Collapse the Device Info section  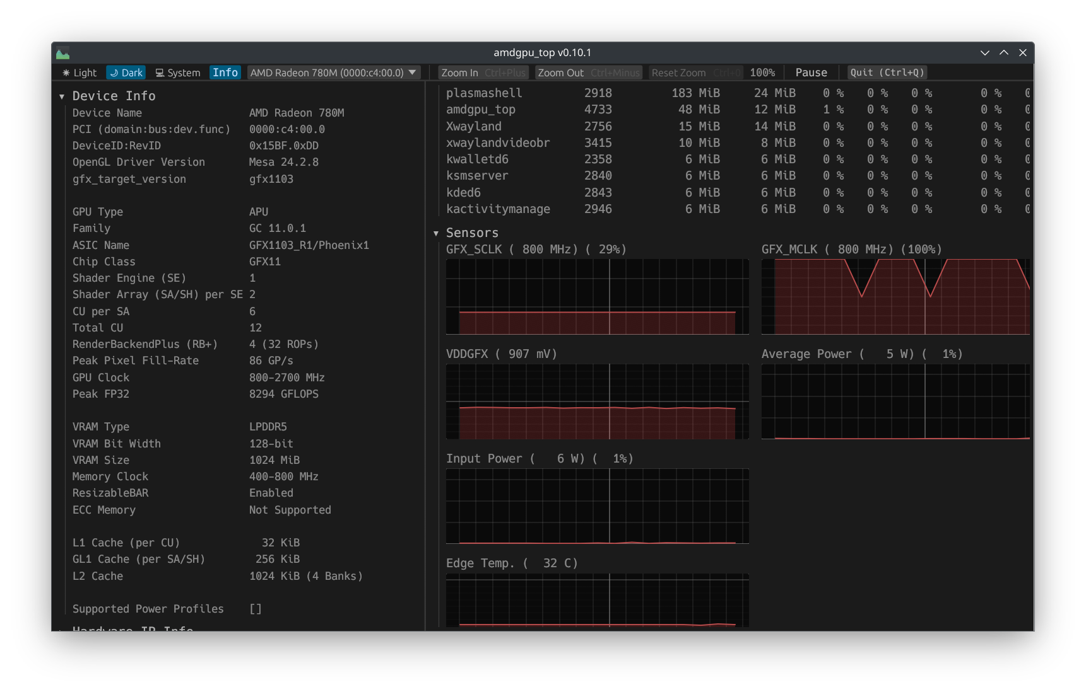62,96
